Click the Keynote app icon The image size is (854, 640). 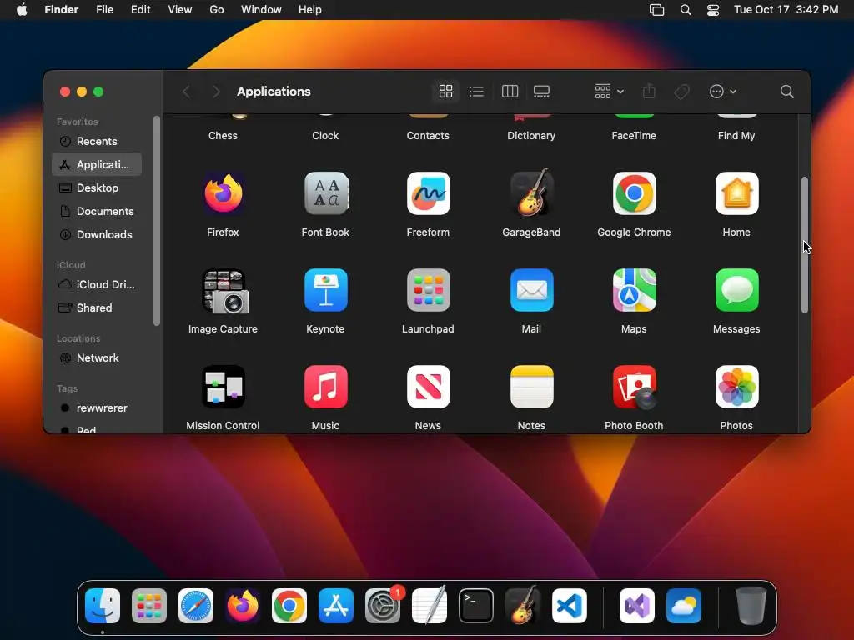click(326, 290)
